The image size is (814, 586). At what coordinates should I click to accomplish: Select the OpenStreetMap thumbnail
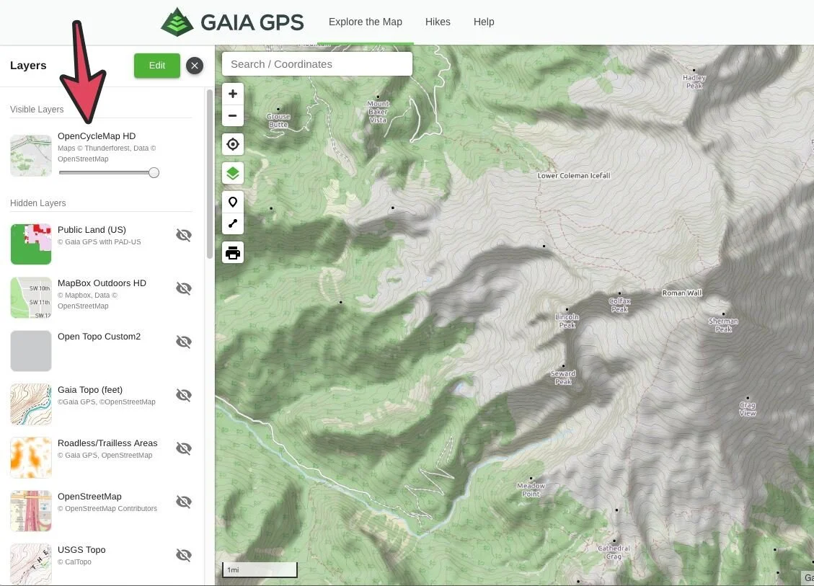tap(31, 511)
